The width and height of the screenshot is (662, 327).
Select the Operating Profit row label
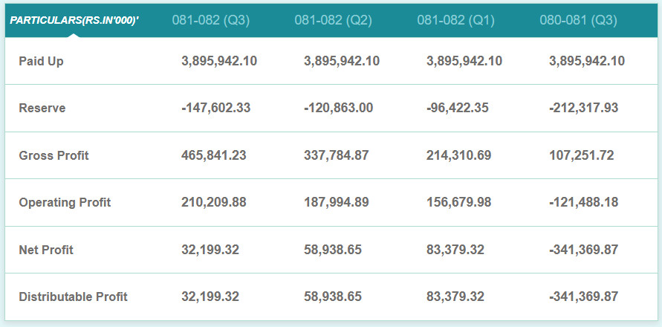(x=65, y=202)
